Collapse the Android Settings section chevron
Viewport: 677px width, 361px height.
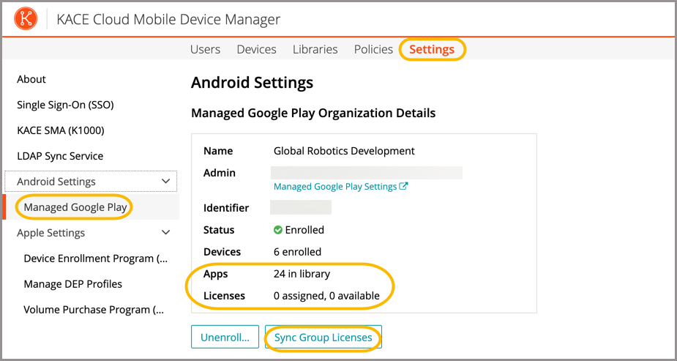click(x=166, y=182)
